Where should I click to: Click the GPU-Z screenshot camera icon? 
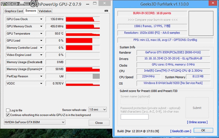point(106,11)
